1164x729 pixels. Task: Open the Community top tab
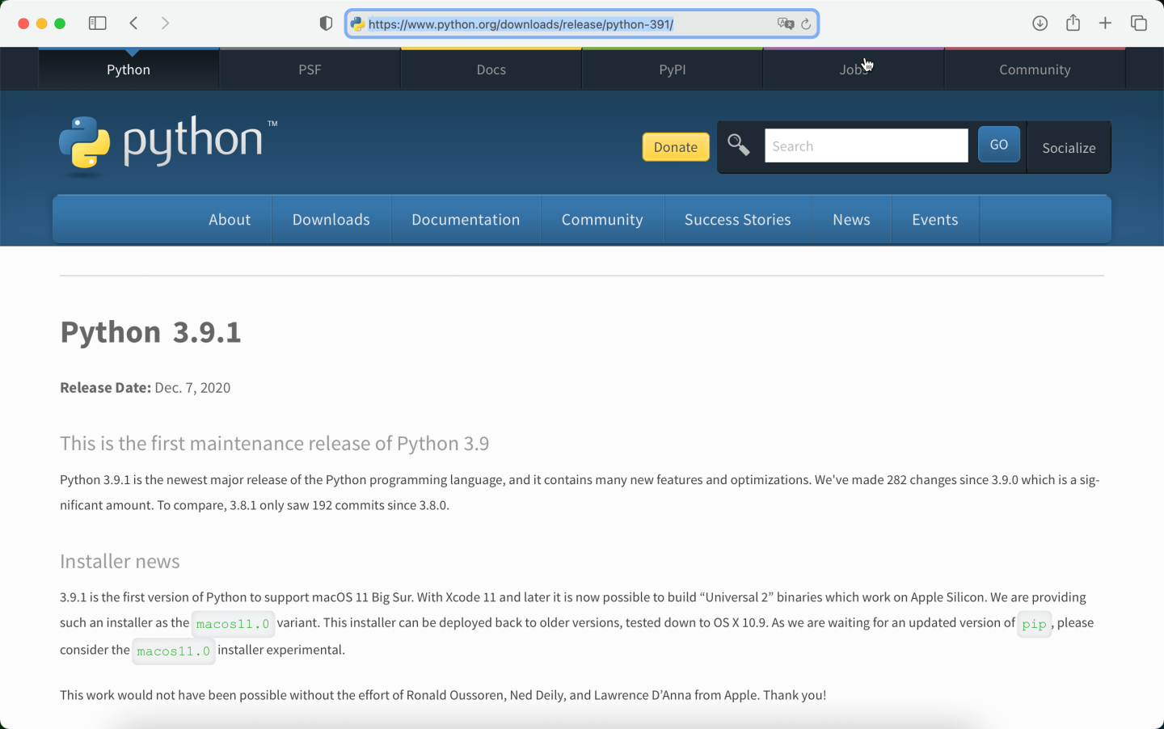coord(1035,70)
